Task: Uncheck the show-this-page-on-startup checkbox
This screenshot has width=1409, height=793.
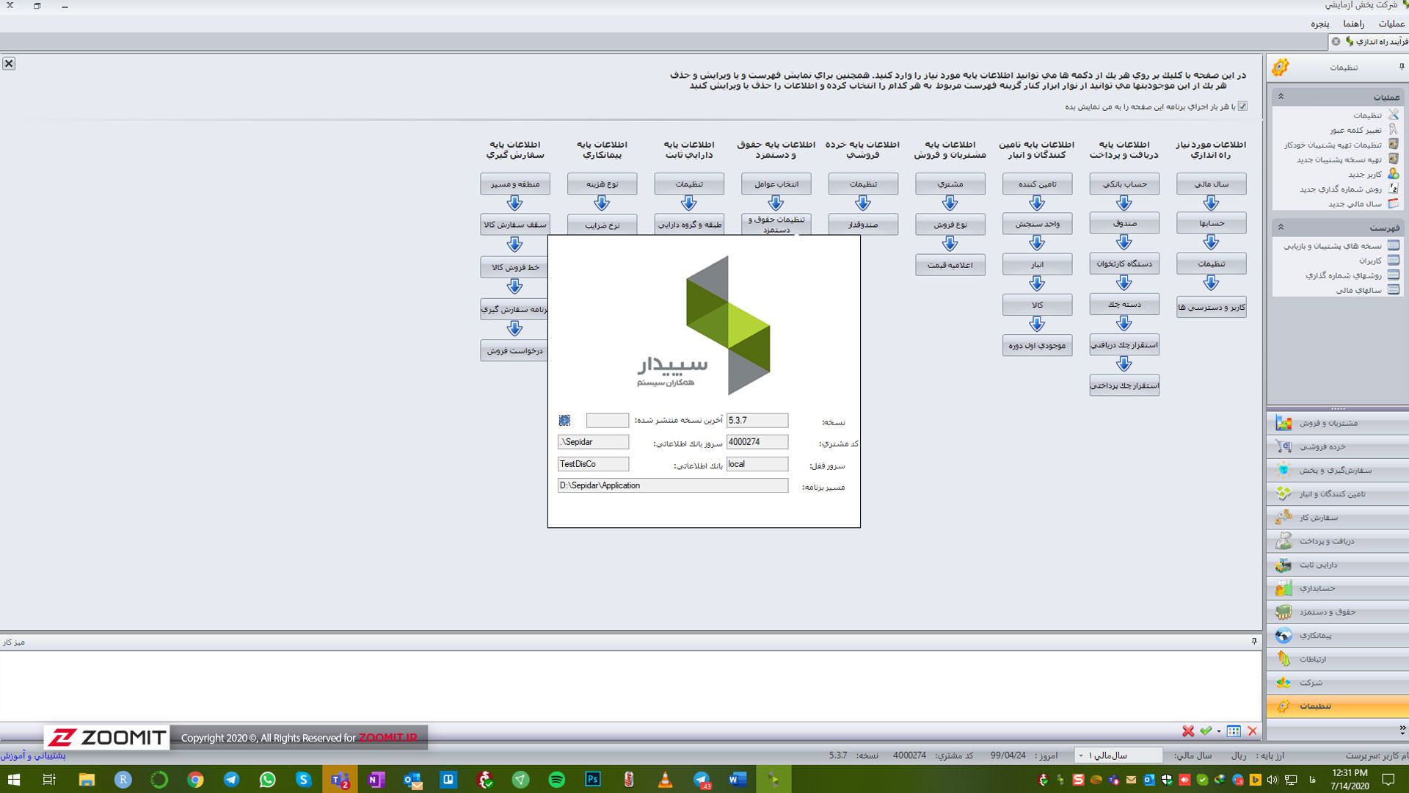Action: [x=1242, y=106]
